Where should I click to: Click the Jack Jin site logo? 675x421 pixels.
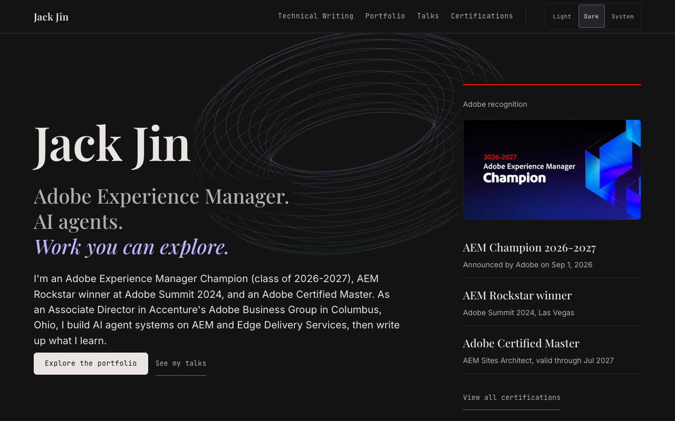51,17
